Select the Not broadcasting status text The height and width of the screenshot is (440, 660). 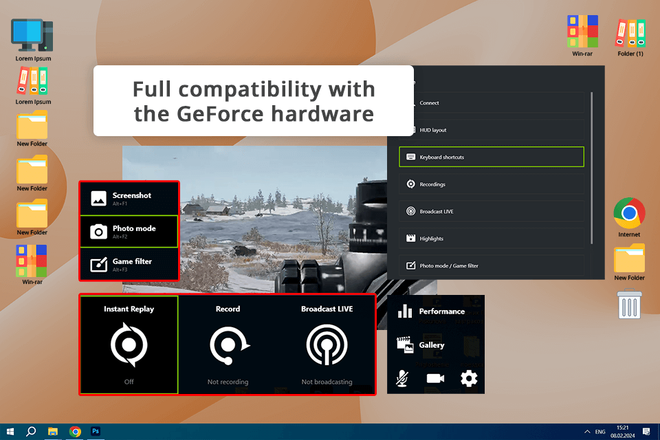coord(327,382)
